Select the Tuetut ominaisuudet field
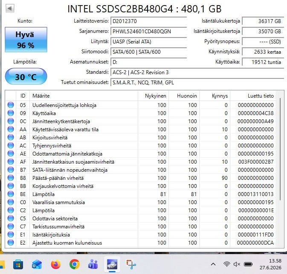This screenshot has width=287, height=274. pos(197,83)
